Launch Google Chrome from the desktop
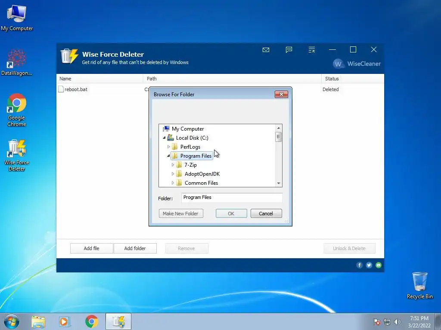The image size is (441, 330). pyautogui.click(x=17, y=110)
